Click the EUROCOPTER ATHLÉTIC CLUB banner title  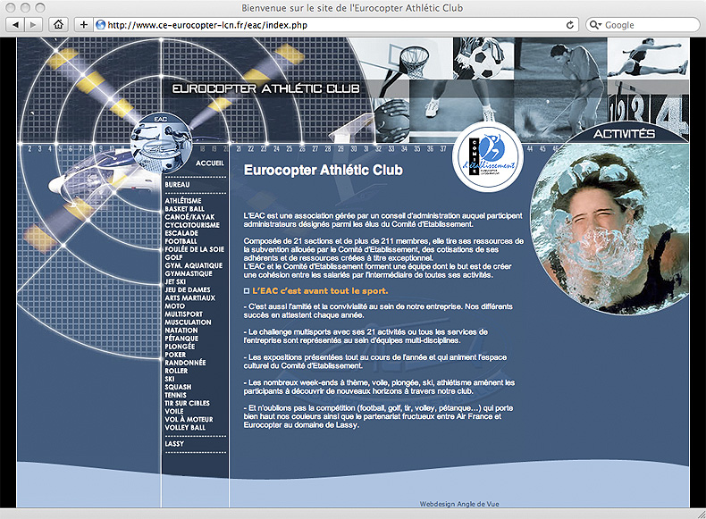tap(266, 88)
